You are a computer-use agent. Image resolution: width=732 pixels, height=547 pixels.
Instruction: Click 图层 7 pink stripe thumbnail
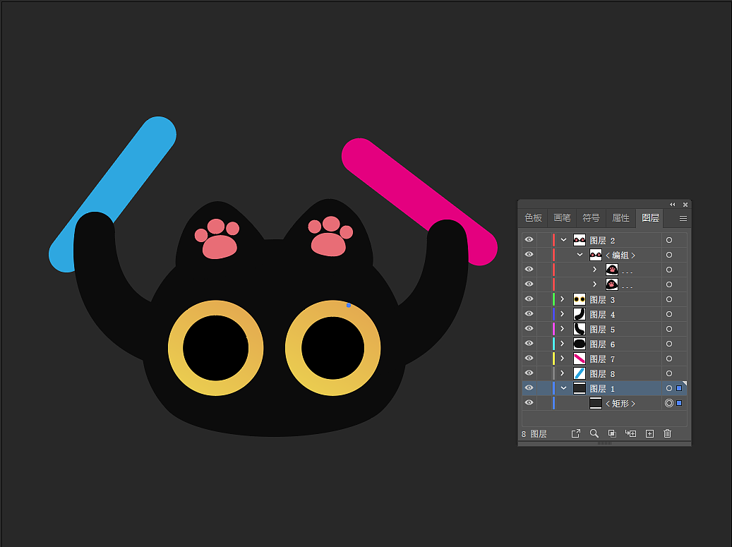coord(580,359)
